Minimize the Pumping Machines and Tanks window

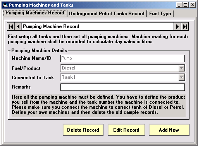[179, 5]
